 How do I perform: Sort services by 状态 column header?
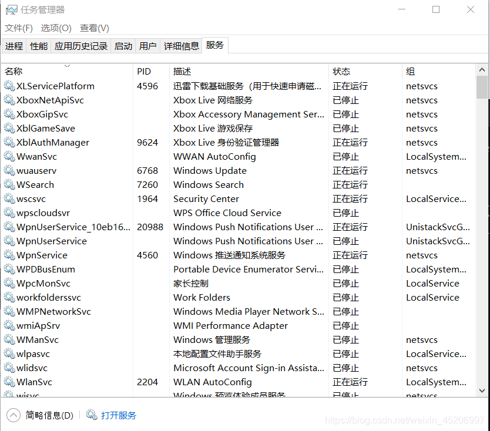click(365, 71)
